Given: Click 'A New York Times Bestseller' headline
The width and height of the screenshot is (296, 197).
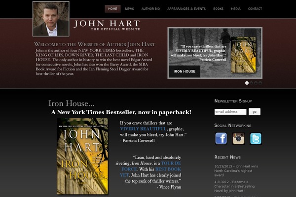Looking at the screenshot, I should [121, 112].
